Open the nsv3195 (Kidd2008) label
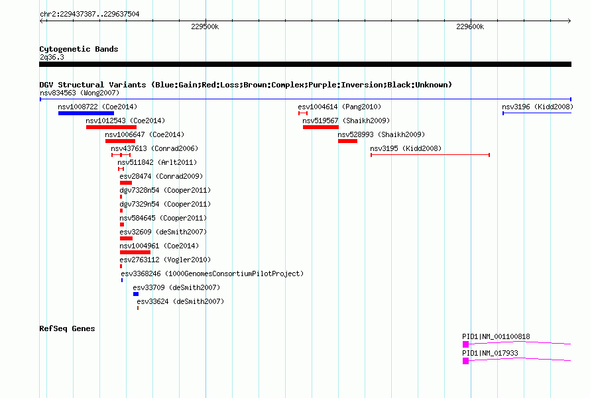The image size is (590, 398). [406, 148]
